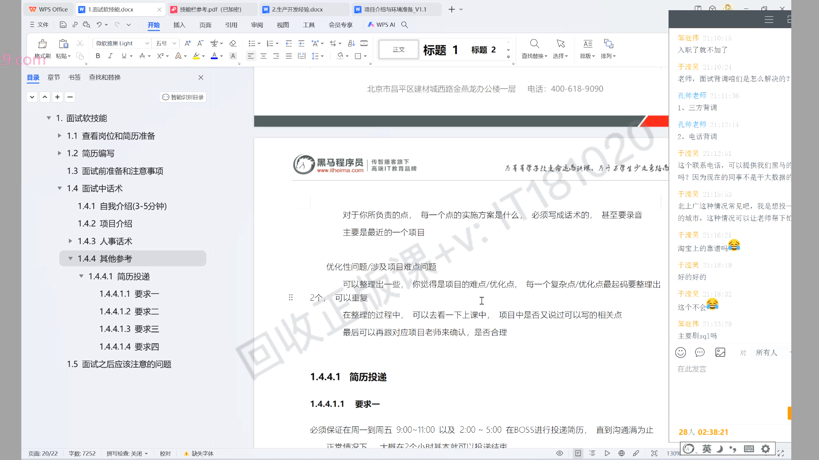Click the emoji smiley icon in chat
This screenshot has height=460, width=819.
click(x=680, y=352)
